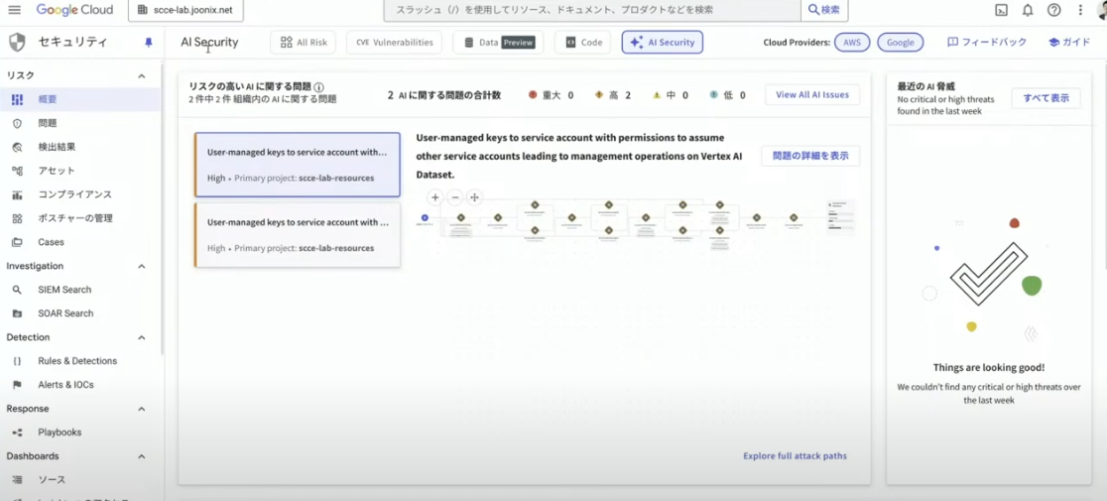Open Explore full attack paths link
This screenshot has height=501, width=1107.
click(795, 455)
